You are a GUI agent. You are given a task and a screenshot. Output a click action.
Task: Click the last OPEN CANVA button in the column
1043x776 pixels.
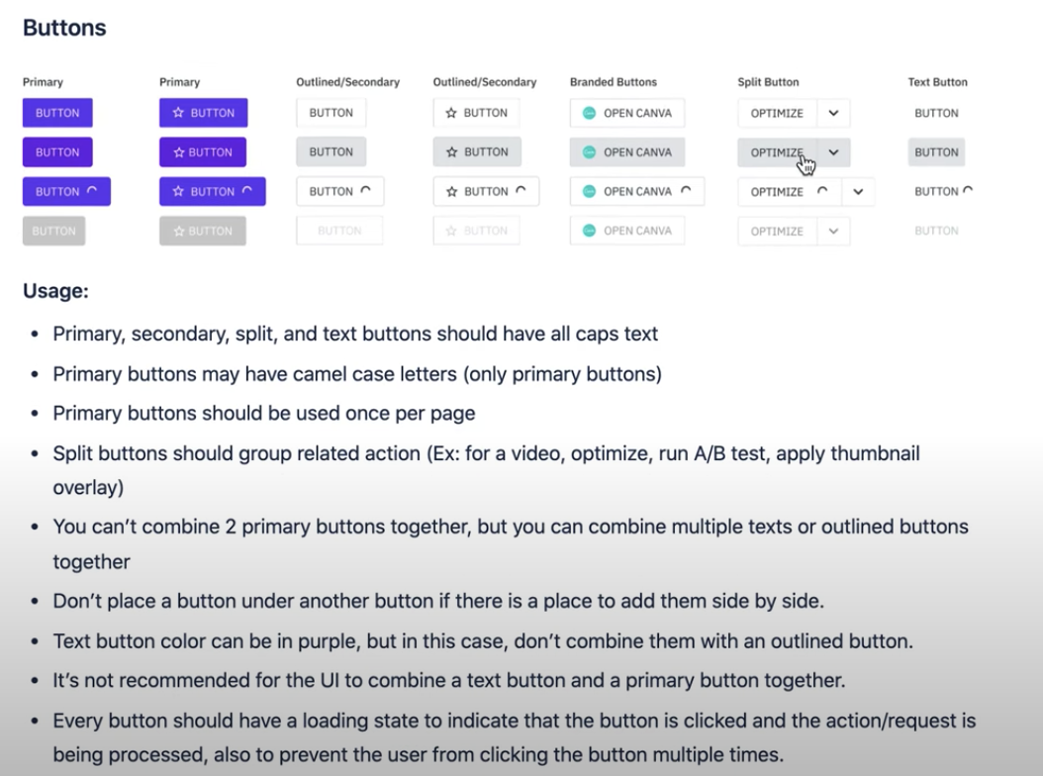[627, 231]
